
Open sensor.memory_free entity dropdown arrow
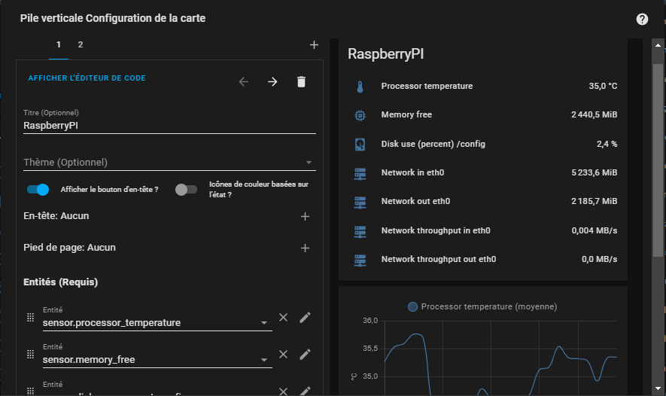264,360
